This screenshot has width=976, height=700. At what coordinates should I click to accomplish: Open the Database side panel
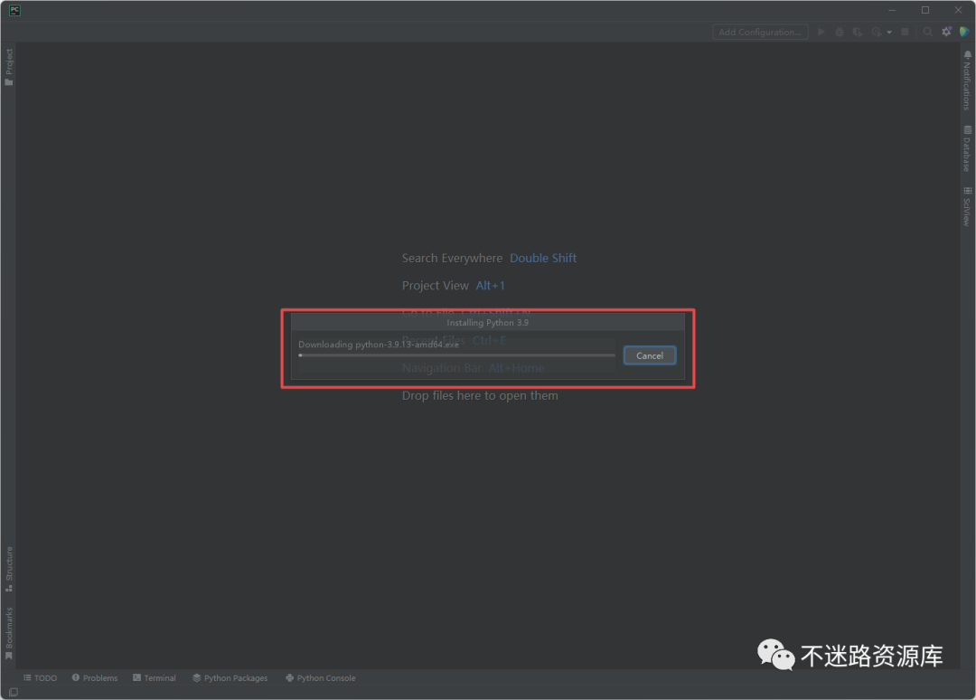pyautogui.click(x=967, y=149)
